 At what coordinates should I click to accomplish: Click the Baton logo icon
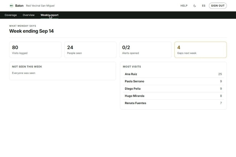[x=11, y=6]
